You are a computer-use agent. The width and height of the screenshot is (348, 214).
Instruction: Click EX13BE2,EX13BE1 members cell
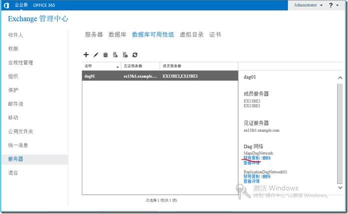coord(180,76)
